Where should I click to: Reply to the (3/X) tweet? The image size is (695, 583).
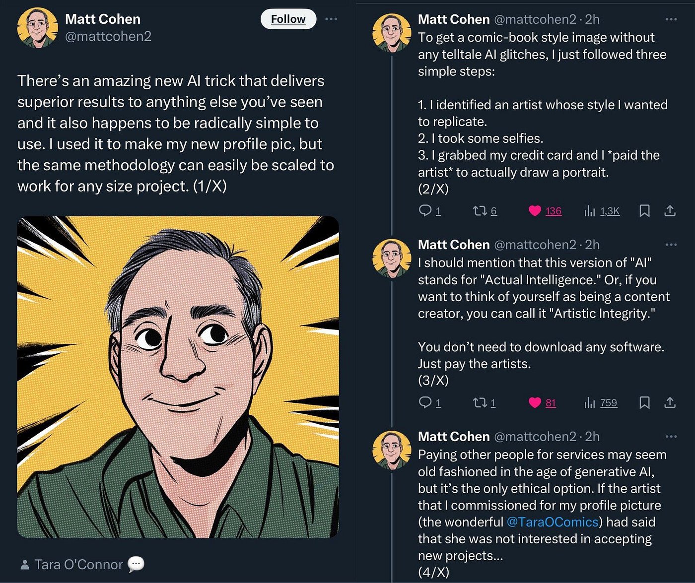click(x=425, y=402)
